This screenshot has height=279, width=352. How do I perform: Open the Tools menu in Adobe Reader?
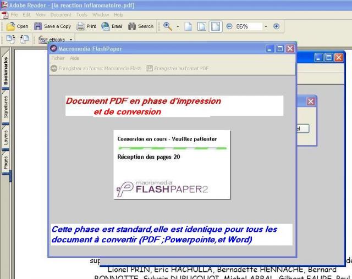click(82, 15)
